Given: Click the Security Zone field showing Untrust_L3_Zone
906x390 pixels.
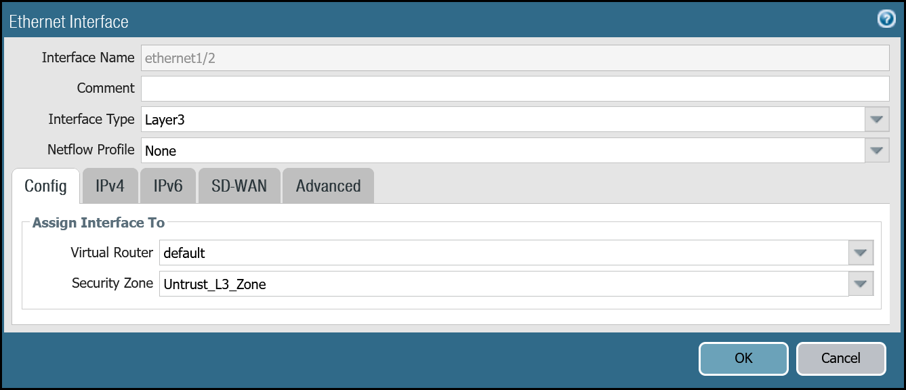Looking at the screenshot, I should (503, 284).
